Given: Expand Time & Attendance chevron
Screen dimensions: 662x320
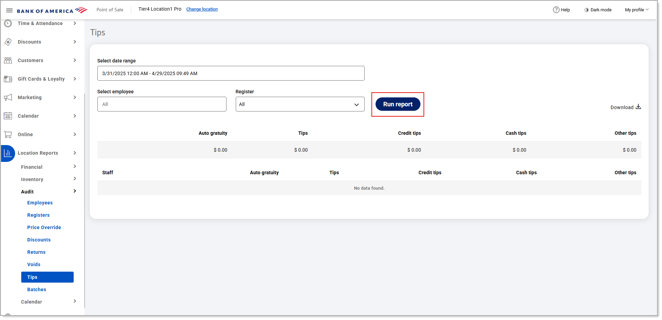Looking at the screenshot, I should click(x=75, y=23).
